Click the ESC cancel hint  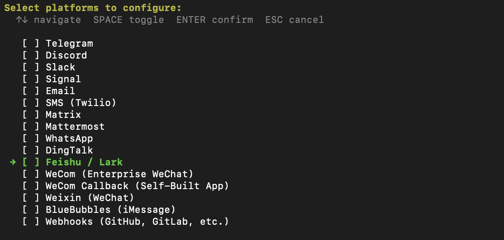pos(294,20)
